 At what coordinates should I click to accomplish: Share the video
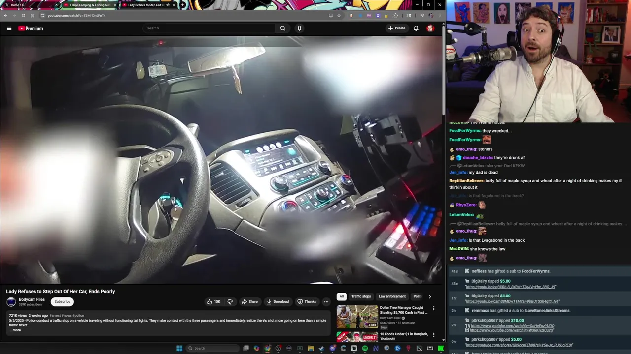pos(249,301)
